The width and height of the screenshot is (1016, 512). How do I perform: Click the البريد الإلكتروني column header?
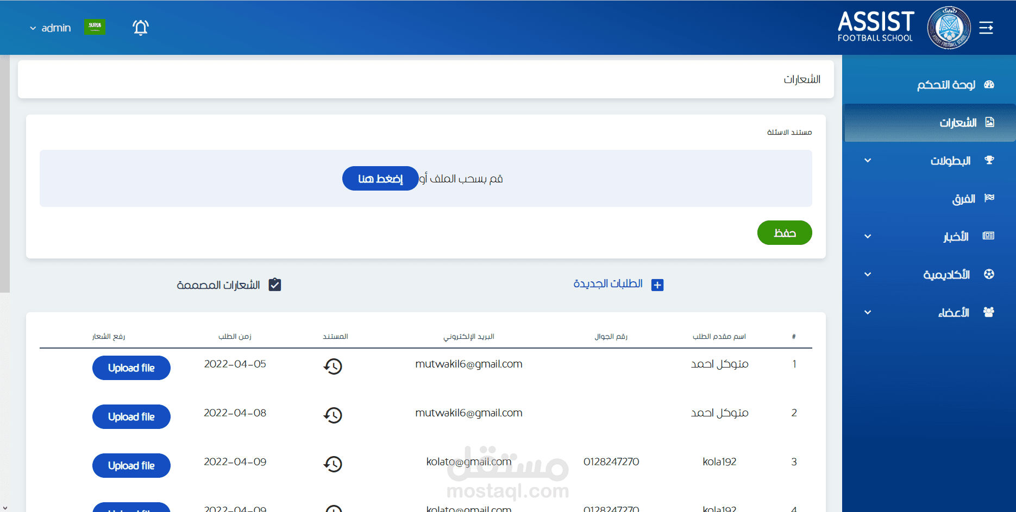469,337
